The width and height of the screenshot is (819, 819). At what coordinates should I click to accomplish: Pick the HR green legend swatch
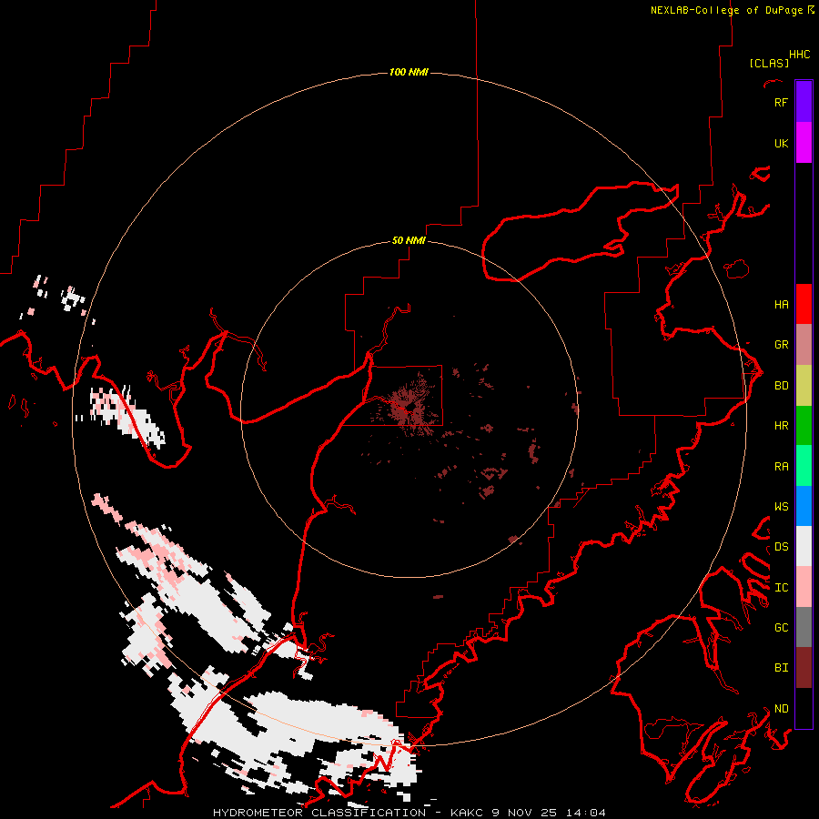coord(804,426)
